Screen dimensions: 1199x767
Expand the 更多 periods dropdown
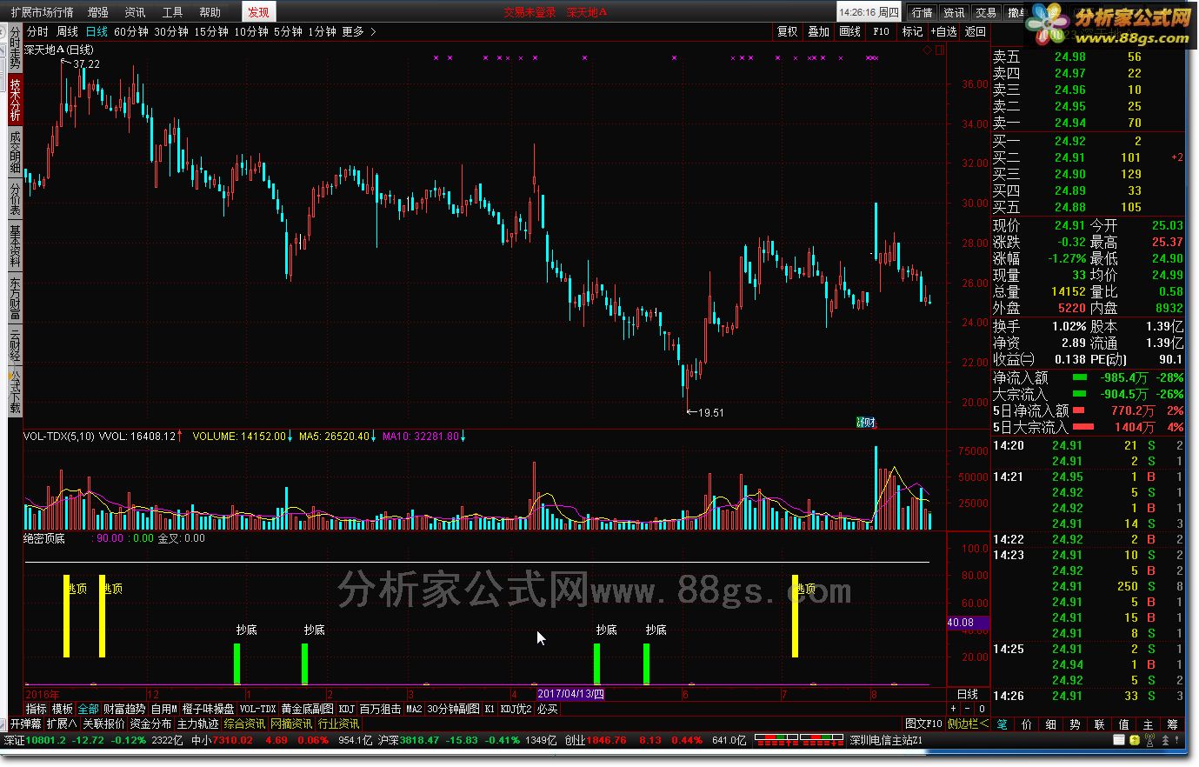pyautogui.click(x=359, y=31)
